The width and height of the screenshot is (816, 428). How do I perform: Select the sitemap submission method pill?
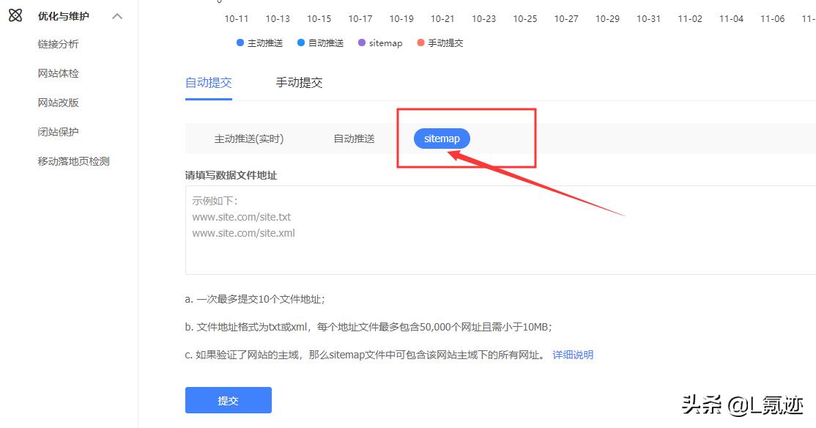441,138
